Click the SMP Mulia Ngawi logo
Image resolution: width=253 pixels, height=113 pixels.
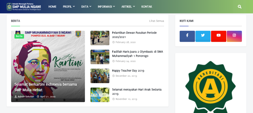point(24,7)
